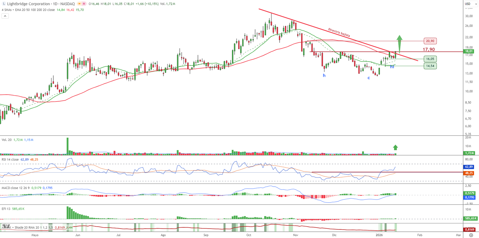Image resolution: width=479 pixels, height=238 pixels.
Task: Select the EFI 13 indicator label
Action: pyautogui.click(x=6, y=209)
